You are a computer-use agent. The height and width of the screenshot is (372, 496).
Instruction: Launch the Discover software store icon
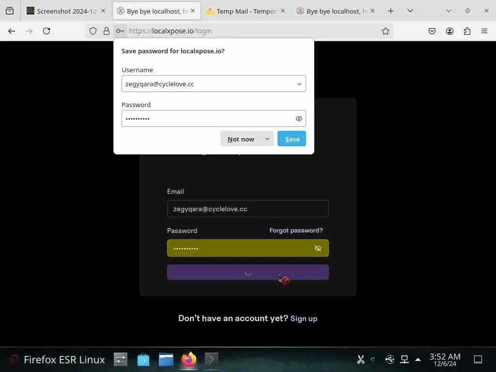pos(143,360)
